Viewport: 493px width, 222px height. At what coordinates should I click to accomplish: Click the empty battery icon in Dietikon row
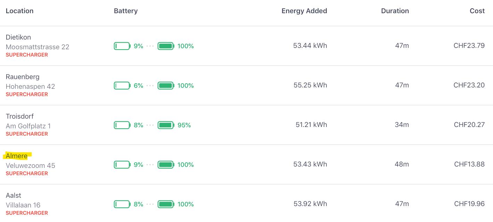tap(122, 46)
